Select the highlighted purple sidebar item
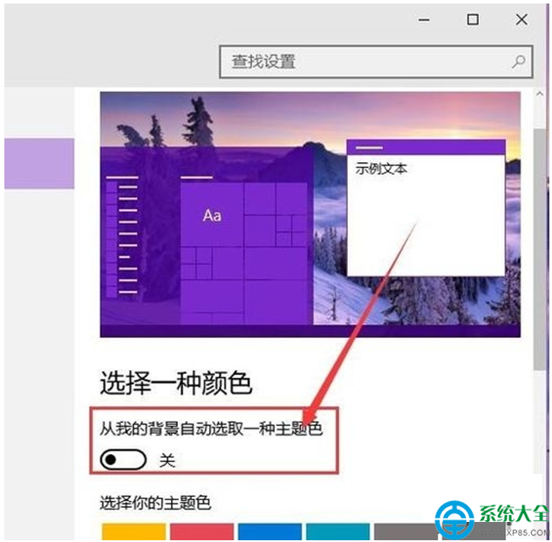This screenshot has height=542, width=552. (x=39, y=163)
